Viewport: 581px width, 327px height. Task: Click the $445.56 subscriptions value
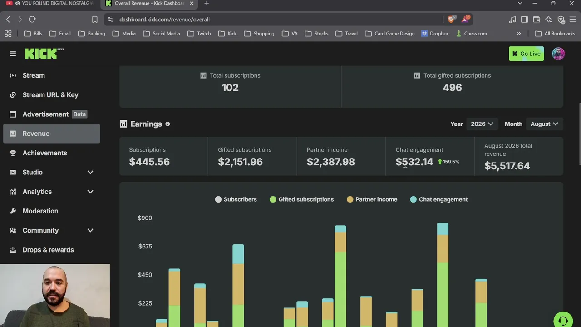pos(149,162)
